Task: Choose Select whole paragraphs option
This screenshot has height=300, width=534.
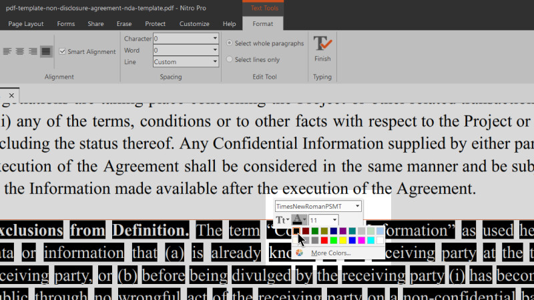Action: 230,43
